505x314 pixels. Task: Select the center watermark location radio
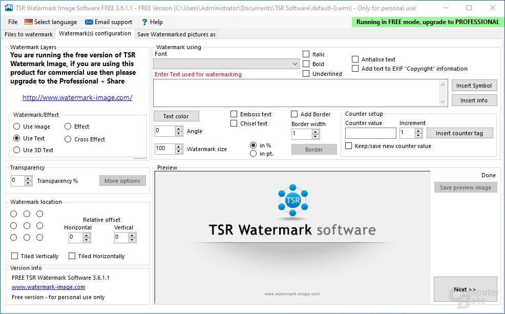pyautogui.click(x=27, y=225)
